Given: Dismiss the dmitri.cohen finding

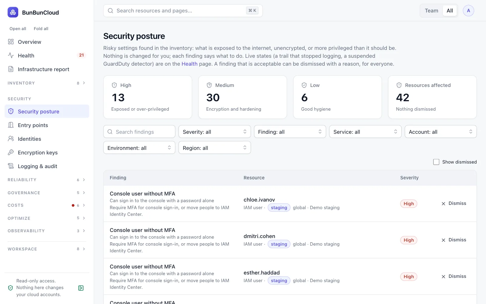Looking at the screenshot, I should pos(454,240).
